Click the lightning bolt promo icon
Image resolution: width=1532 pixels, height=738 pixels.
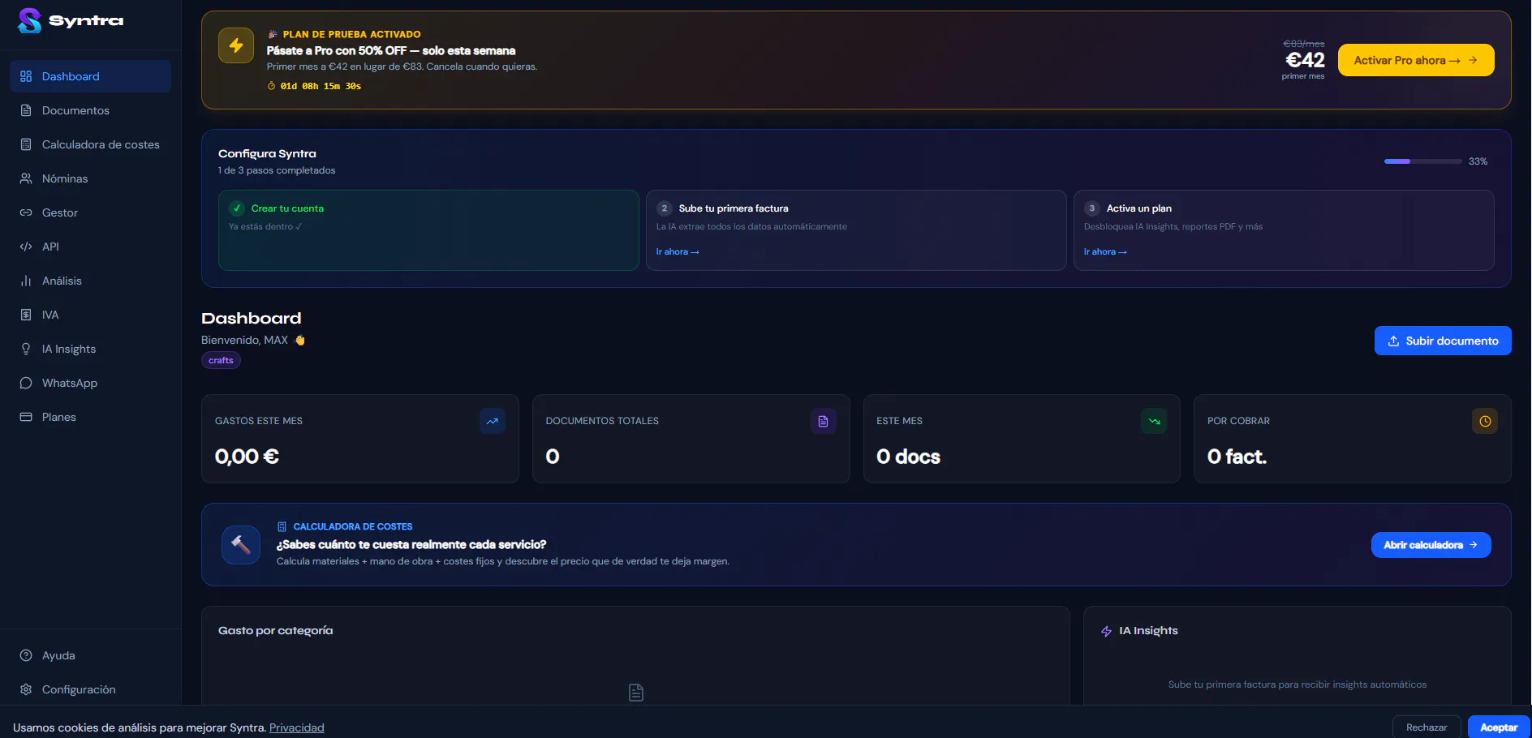(236, 45)
